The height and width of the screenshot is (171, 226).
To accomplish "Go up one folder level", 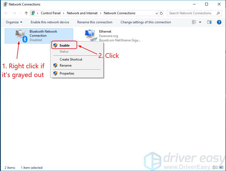I will pyautogui.click(x=26, y=13).
